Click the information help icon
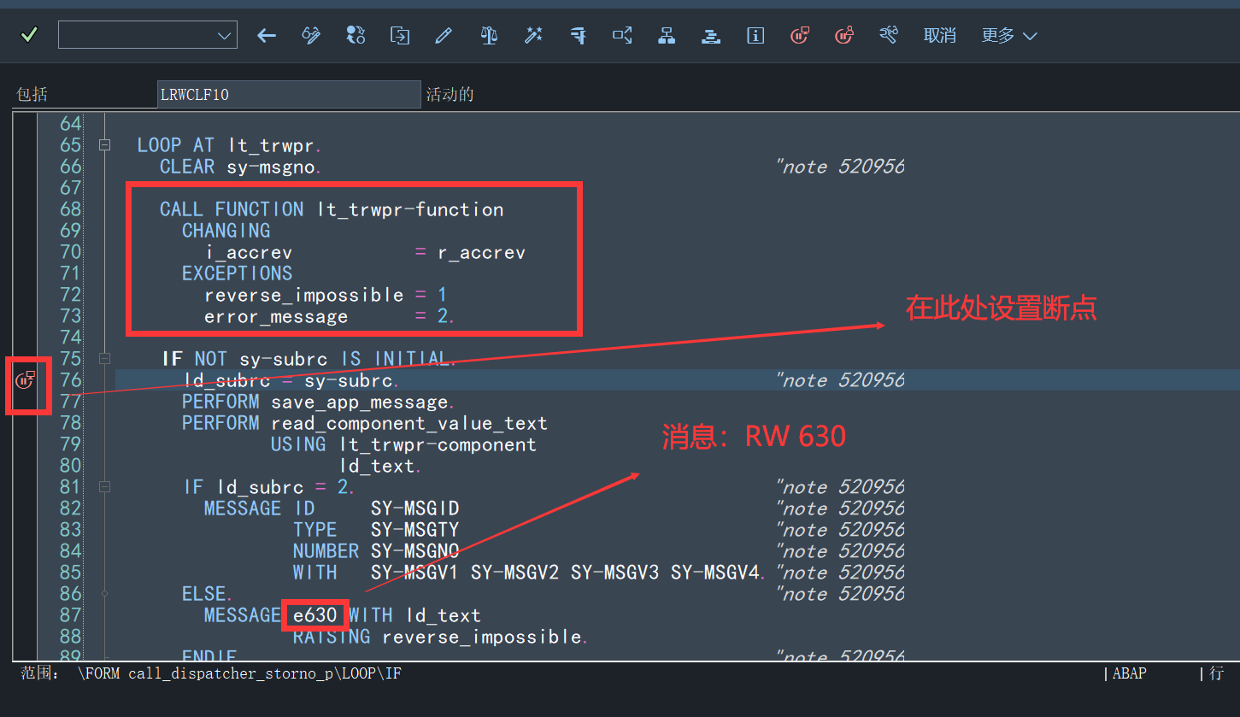 tap(755, 35)
